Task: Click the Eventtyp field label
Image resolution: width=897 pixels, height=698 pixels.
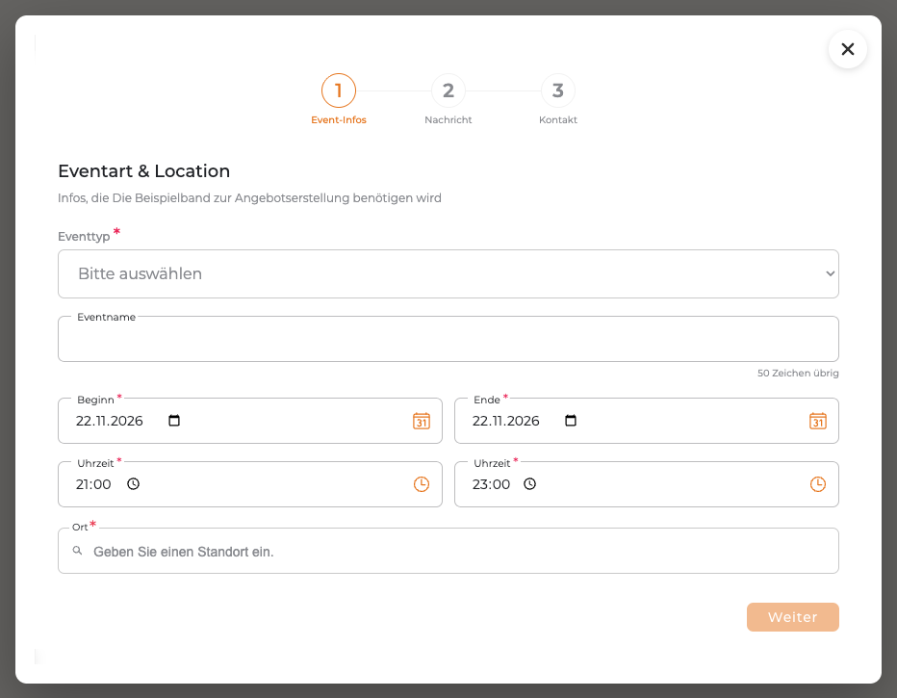Action: (84, 236)
